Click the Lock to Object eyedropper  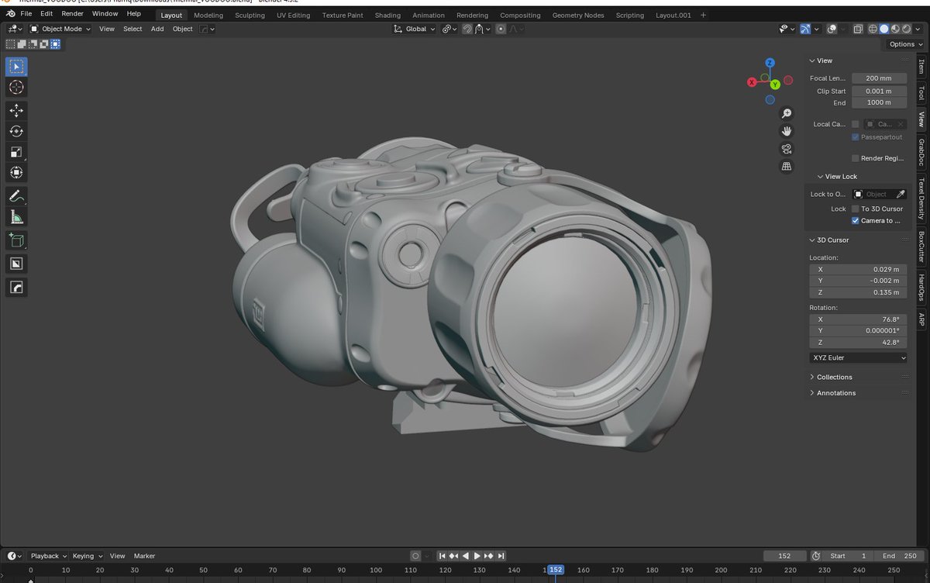901,194
